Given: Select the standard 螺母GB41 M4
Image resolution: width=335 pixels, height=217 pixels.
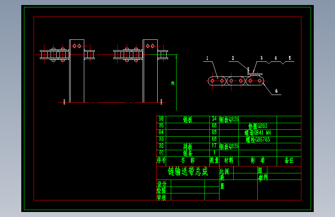Looking at the screenshot, I should pyautogui.click(x=258, y=133).
